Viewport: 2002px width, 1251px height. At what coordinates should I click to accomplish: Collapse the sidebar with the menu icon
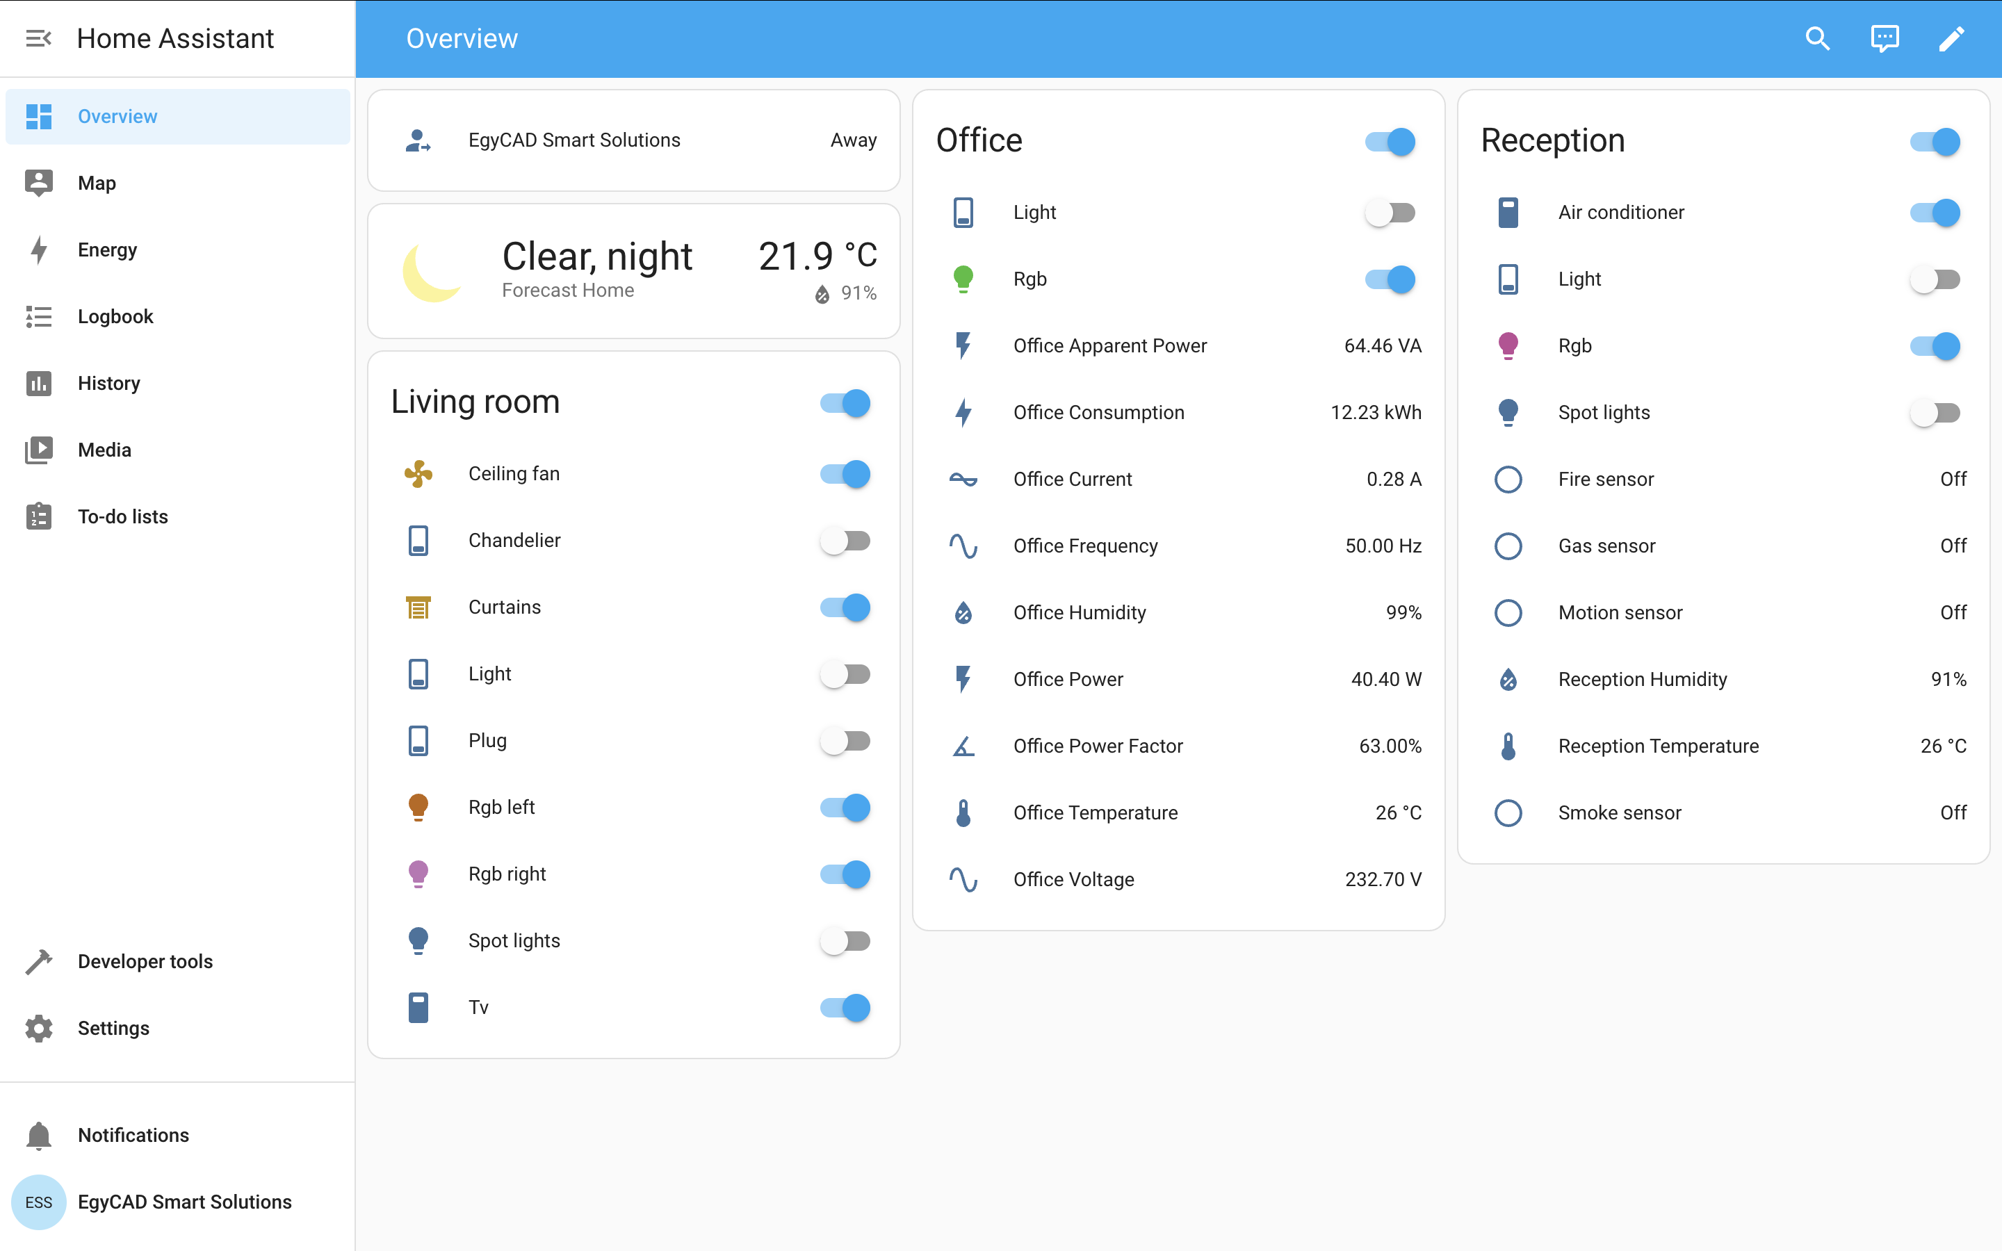[38, 38]
